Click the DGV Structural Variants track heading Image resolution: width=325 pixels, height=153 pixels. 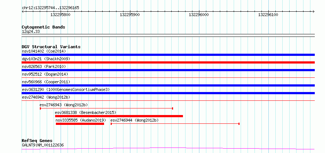coord(51,47)
